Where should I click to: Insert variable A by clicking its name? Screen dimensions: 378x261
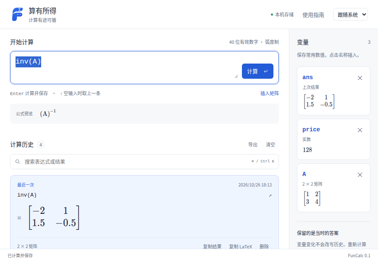(x=304, y=174)
